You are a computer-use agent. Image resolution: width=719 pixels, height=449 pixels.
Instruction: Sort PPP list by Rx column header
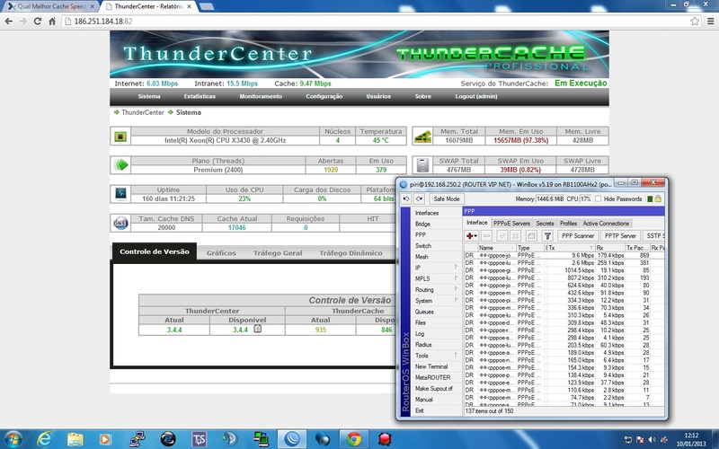tap(610, 248)
